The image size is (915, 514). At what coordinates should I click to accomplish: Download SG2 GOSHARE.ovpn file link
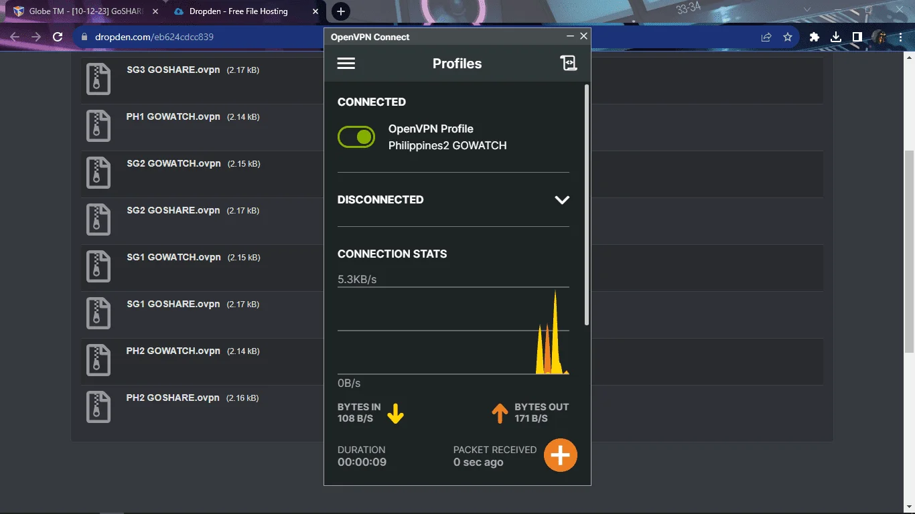tap(173, 210)
